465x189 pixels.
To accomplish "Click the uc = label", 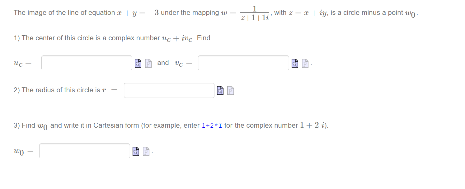I will click(22, 63).
